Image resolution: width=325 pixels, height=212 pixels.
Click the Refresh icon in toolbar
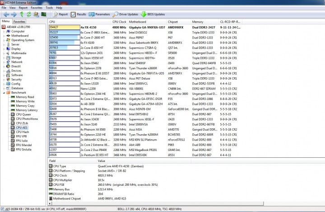tap(29, 14)
